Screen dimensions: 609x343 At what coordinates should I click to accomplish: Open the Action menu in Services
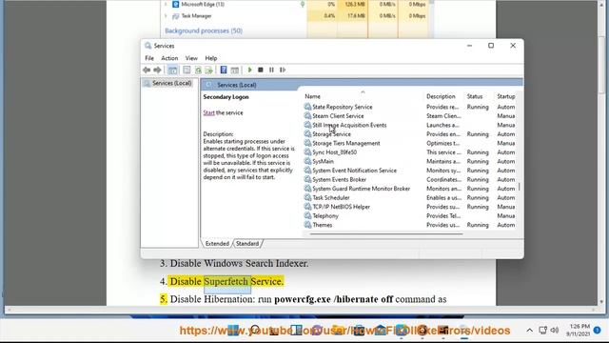pyautogui.click(x=169, y=58)
